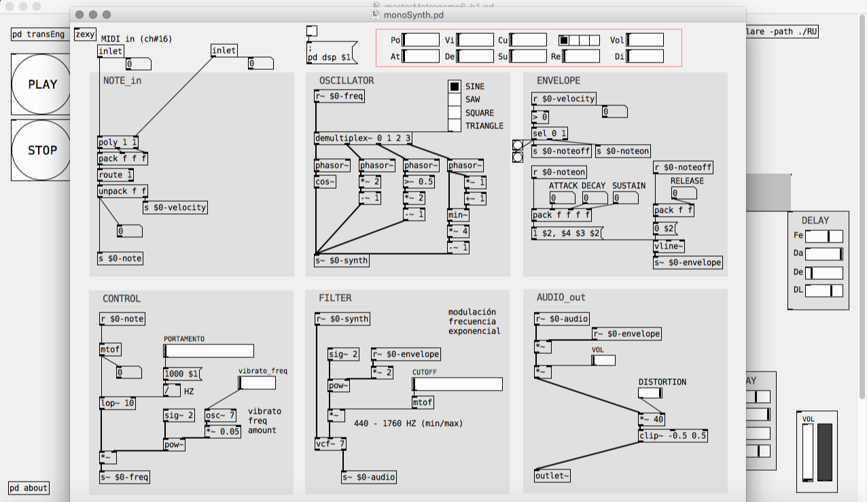The image size is (867, 502).
Task: Select the SQUARE waveform radio button
Action: point(454,112)
